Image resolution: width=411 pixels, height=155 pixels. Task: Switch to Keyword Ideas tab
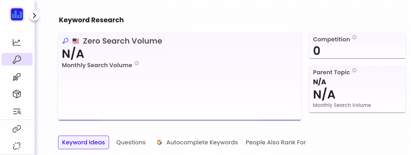coord(84,142)
